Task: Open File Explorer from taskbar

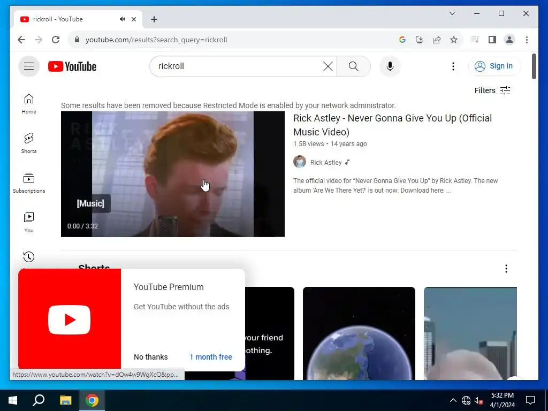Action: (x=65, y=400)
